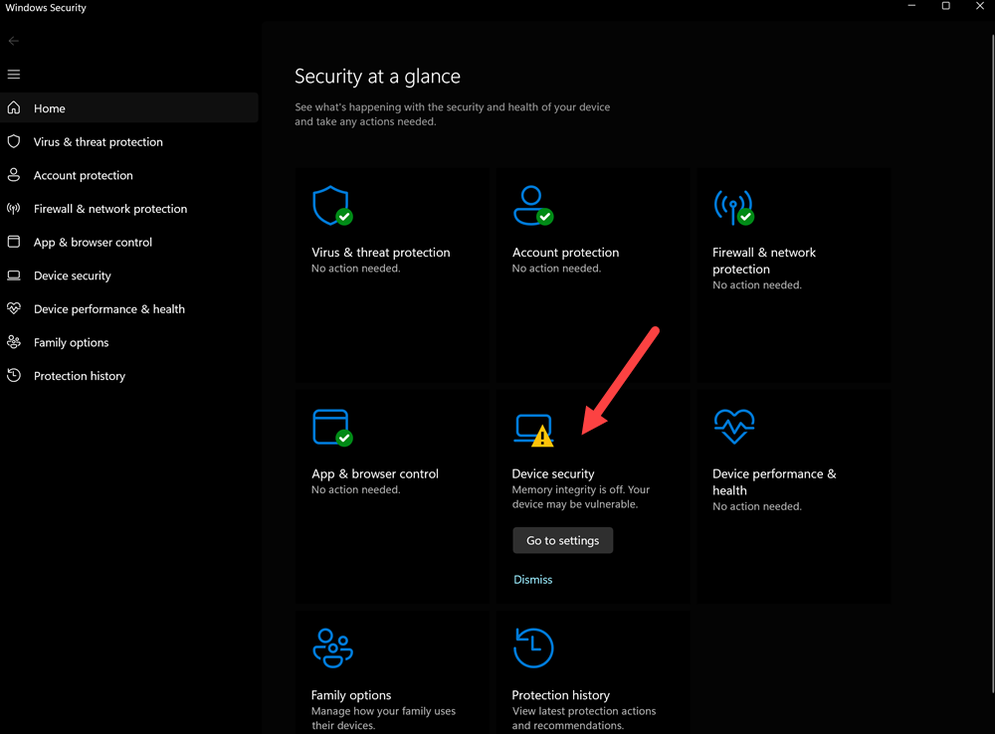This screenshot has width=995, height=734.
Task: Click the back arrow in the sidebar
Action: pos(14,41)
